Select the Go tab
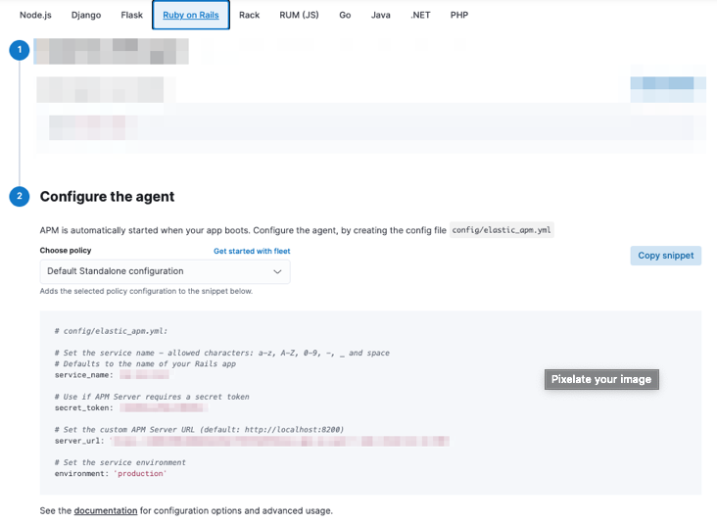This screenshot has height=523, width=717. (x=345, y=15)
